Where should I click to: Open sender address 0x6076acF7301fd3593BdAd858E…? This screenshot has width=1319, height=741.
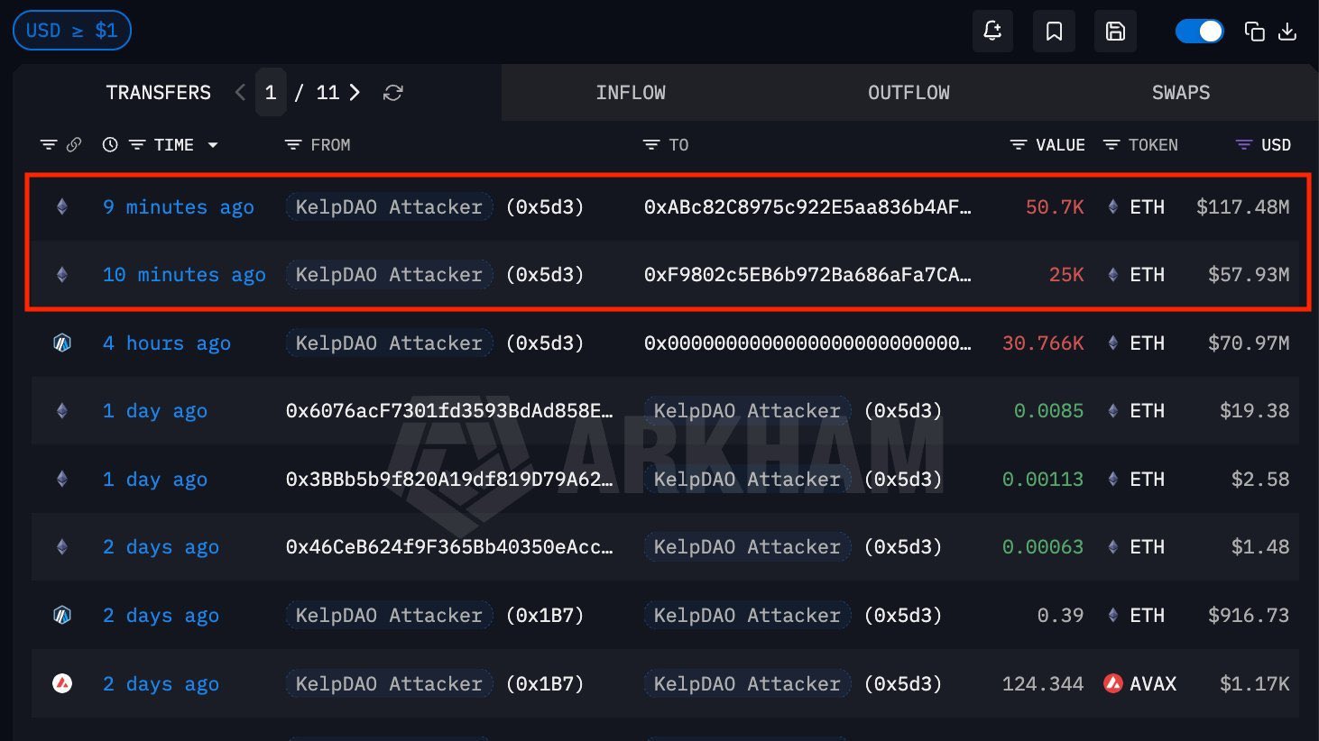449,411
